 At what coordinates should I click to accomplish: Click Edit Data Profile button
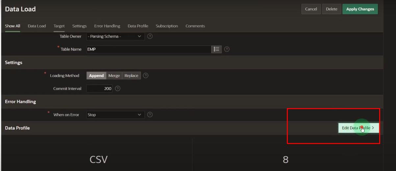click(359, 128)
